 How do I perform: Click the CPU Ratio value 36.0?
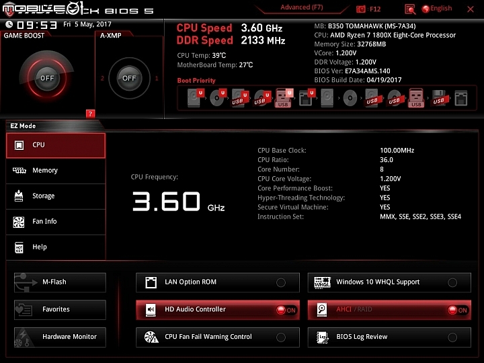(387, 160)
